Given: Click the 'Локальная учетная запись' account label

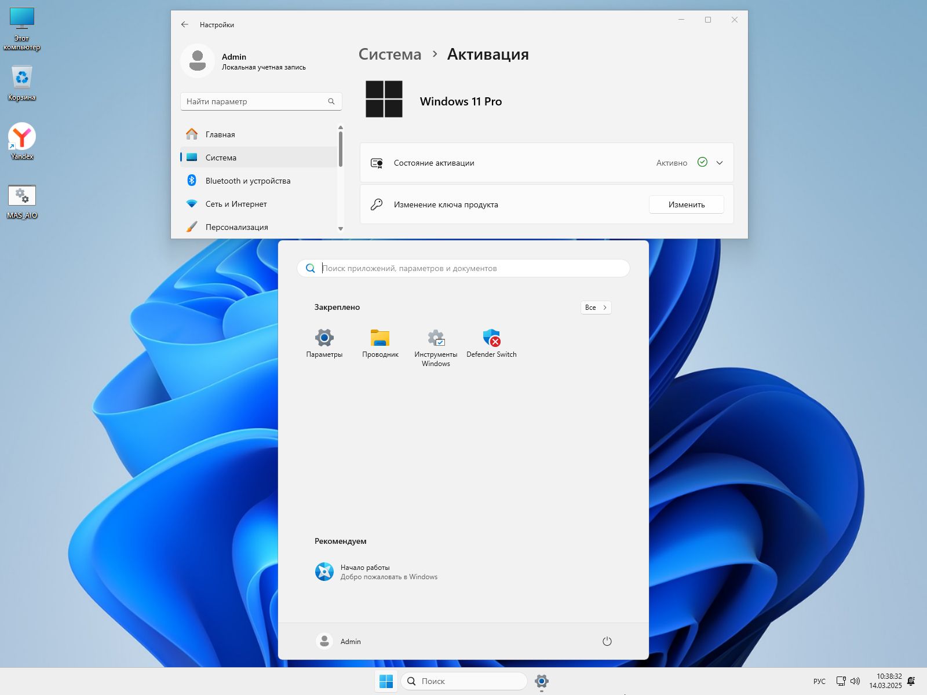Looking at the screenshot, I should click(x=264, y=67).
